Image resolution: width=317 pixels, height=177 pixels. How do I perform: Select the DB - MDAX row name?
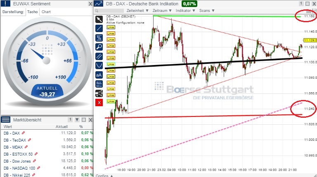13,147
